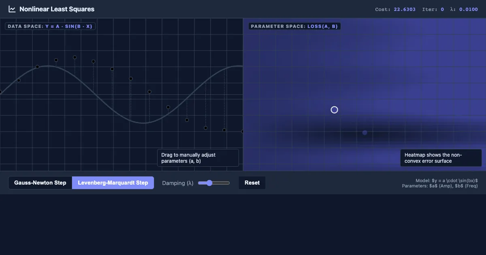Click the white ring parameter marker
Image resolution: width=486 pixels, height=255 pixels.
pos(334,110)
